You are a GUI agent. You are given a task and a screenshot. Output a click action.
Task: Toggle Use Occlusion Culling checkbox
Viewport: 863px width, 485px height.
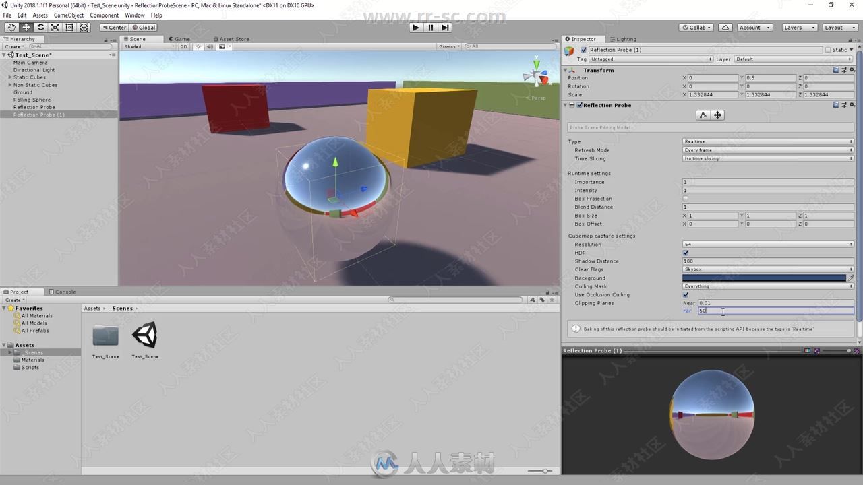(686, 294)
